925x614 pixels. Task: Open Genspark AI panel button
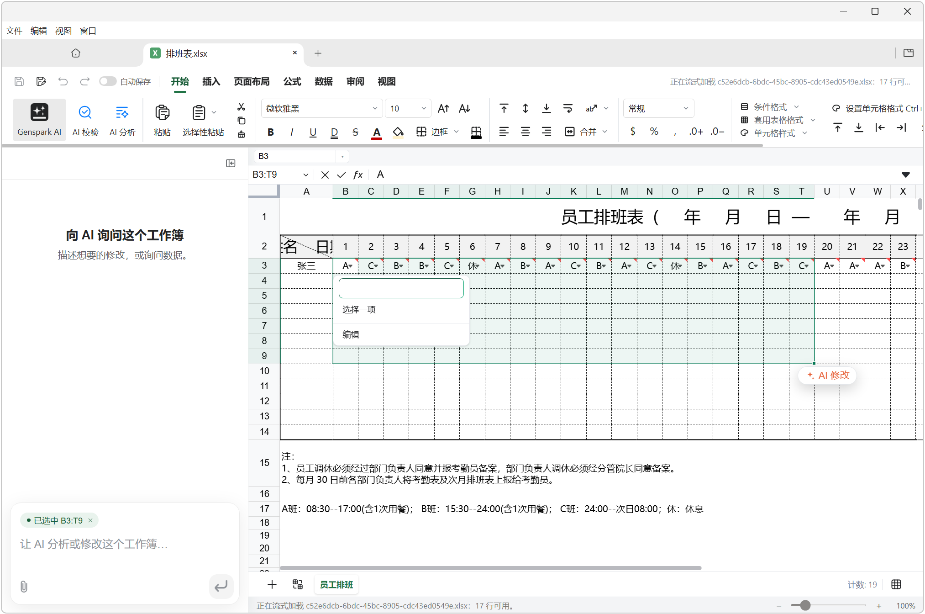[x=39, y=120]
